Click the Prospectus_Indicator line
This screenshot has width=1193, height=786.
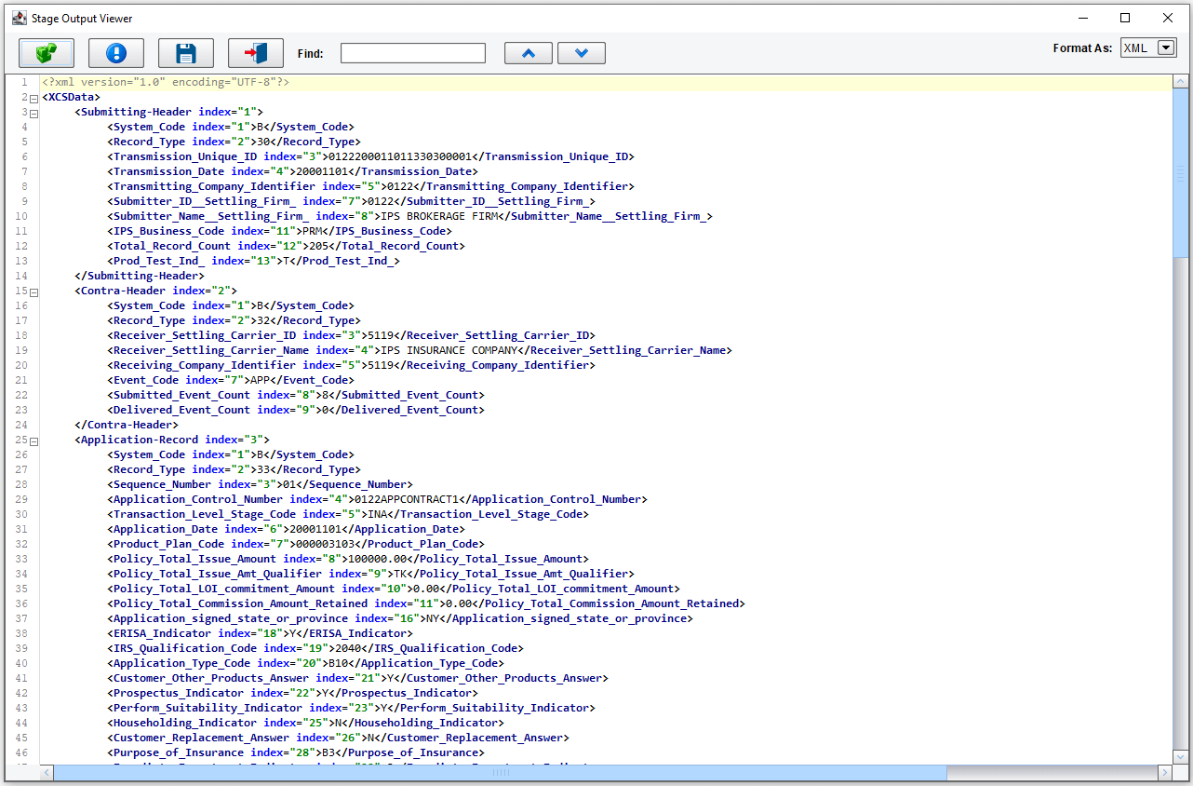point(292,693)
